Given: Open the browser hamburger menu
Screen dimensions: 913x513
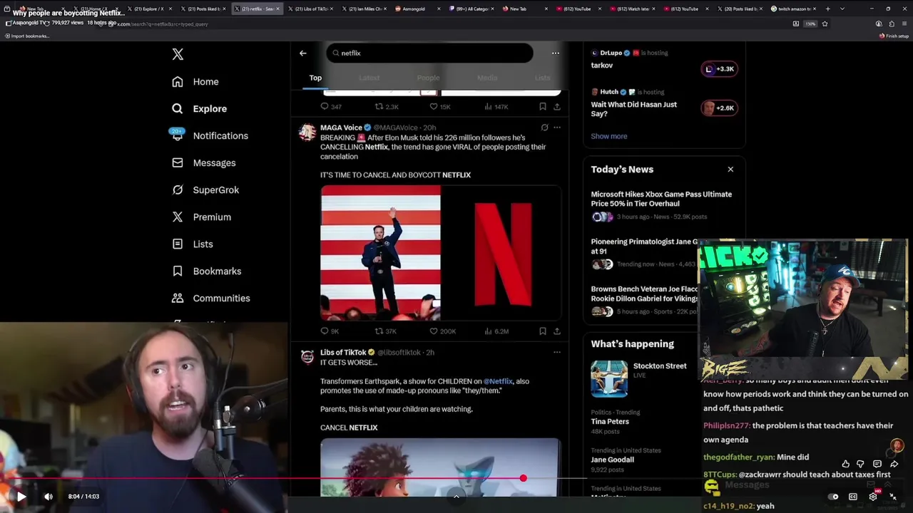Looking at the screenshot, I should (x=904, y=24).
